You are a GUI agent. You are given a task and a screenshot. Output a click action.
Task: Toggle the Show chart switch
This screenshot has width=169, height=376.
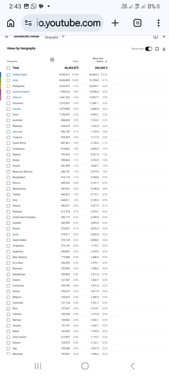(x=149, y=49)
